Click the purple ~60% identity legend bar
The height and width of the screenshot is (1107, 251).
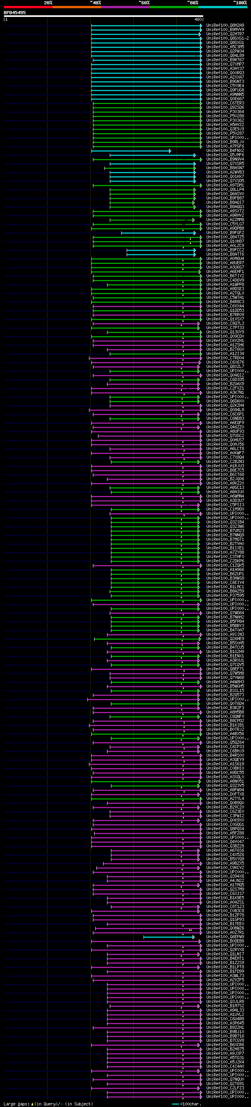tap(126, 7)
